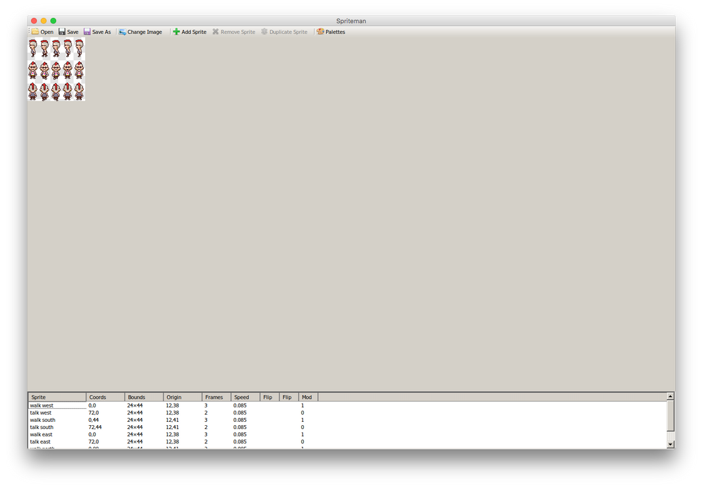This screenshot has height=488, width=702.
Task: Click the Origin column header
Action: 183,397
